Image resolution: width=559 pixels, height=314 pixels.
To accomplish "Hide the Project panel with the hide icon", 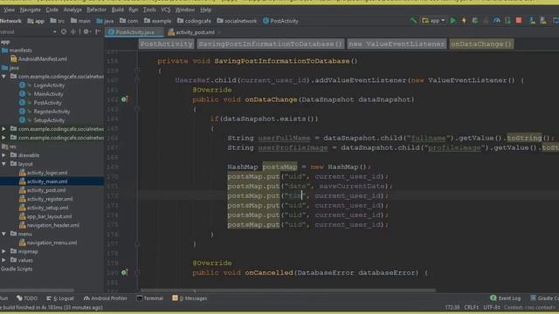I will (97, 31).
